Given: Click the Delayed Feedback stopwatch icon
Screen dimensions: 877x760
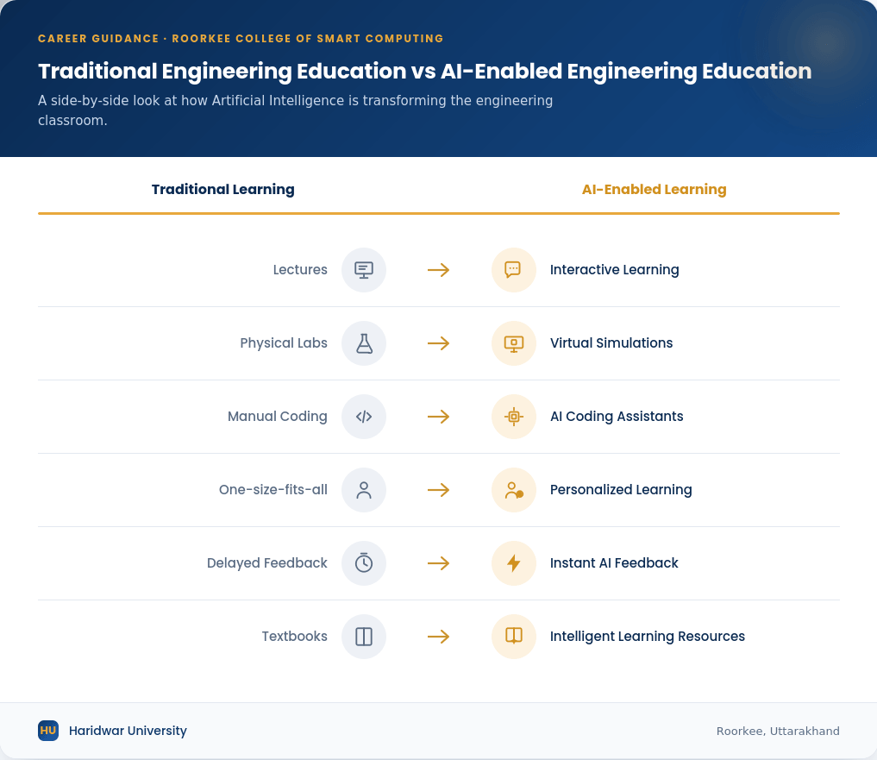Looking at the screenshot, I should coord(364,563).
